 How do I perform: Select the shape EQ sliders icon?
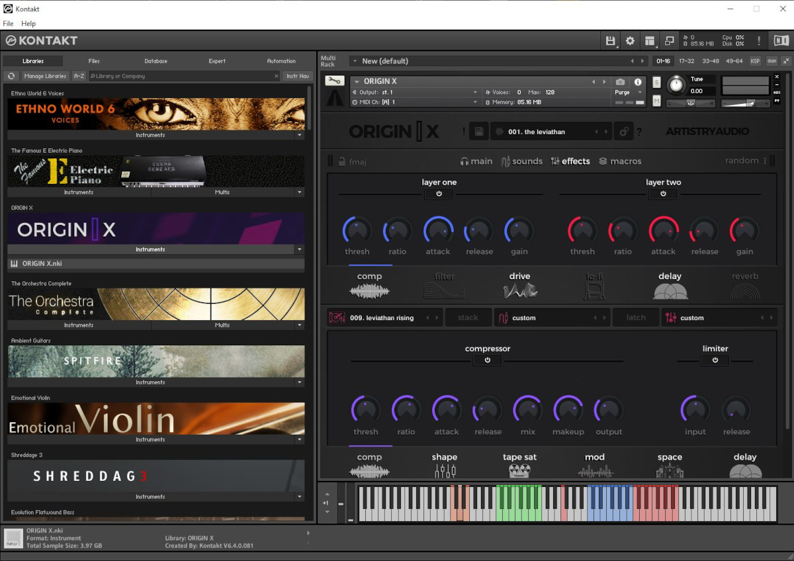pyautogui.click(x=445, y=471)
